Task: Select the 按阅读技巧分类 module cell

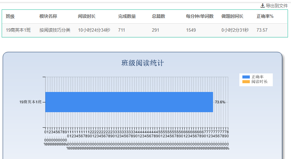Action: click(x=55, y=30)
